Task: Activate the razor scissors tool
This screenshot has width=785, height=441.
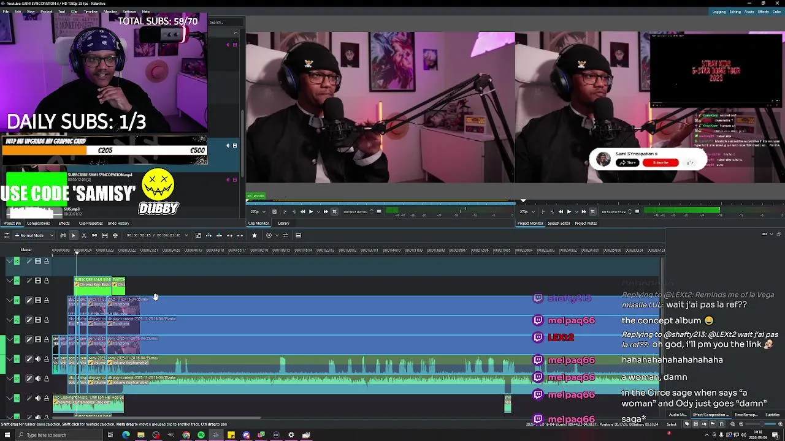Action: point(83,235)
